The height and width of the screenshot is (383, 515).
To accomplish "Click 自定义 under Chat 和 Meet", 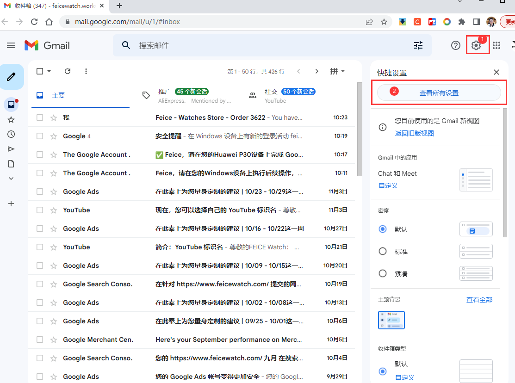I will pos(388,185).
